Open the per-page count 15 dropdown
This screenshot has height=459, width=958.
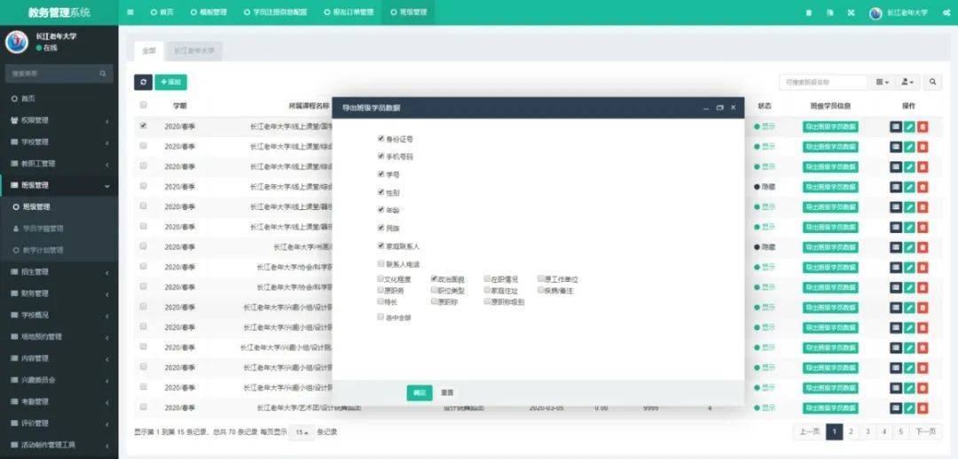click(302, 432)
